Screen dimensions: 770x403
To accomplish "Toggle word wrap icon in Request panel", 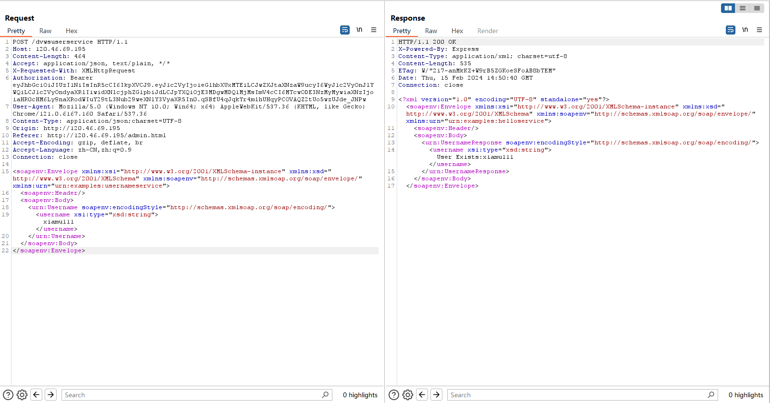I will tap(345, 30).
